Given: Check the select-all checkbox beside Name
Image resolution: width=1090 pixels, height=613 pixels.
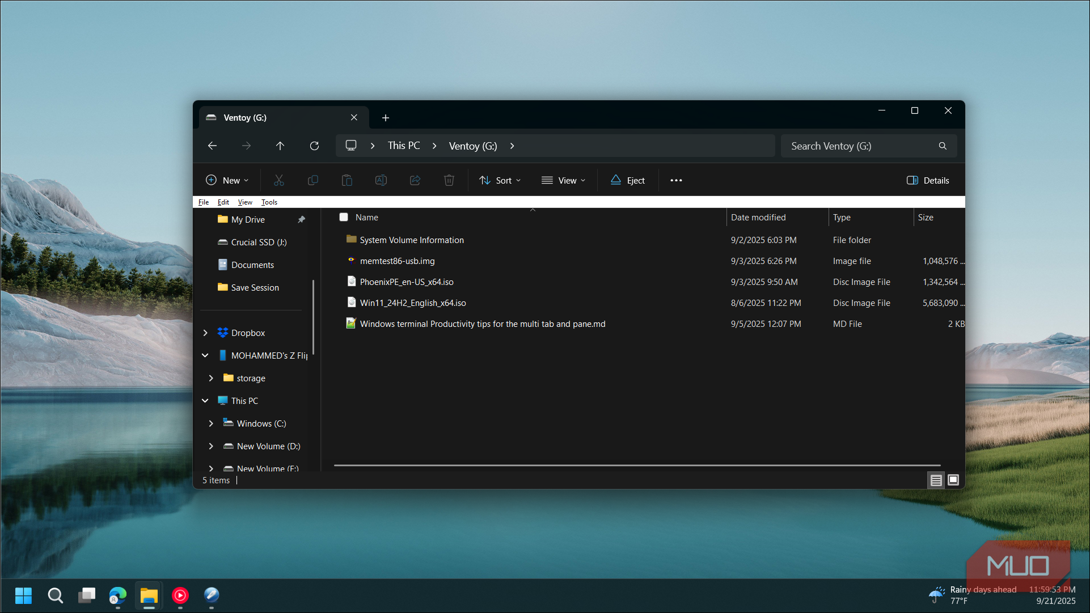Looking at the screenshot, I should click(x=344, y=218).
